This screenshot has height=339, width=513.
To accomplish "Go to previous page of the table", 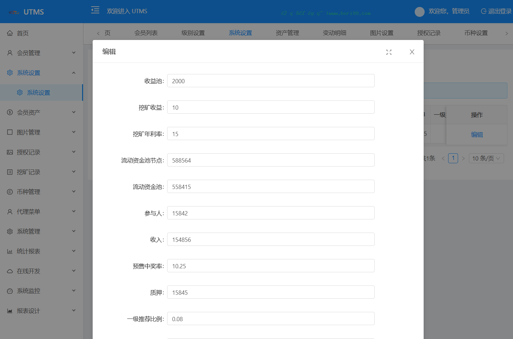I will tap(443, 159).
